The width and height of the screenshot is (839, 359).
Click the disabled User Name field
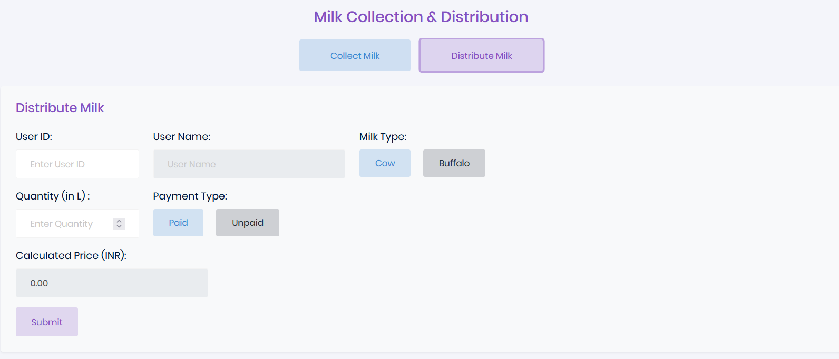point(249,164)
